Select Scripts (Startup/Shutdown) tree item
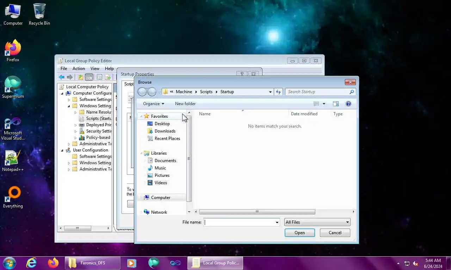451x270 pixels. pos(98,118)
